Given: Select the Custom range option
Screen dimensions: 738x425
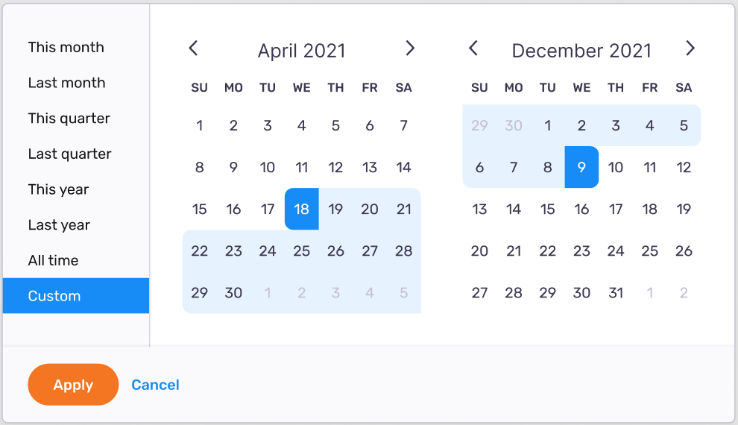Looking at the screenshot, I should pyautogui.click(x=76, y=296).
